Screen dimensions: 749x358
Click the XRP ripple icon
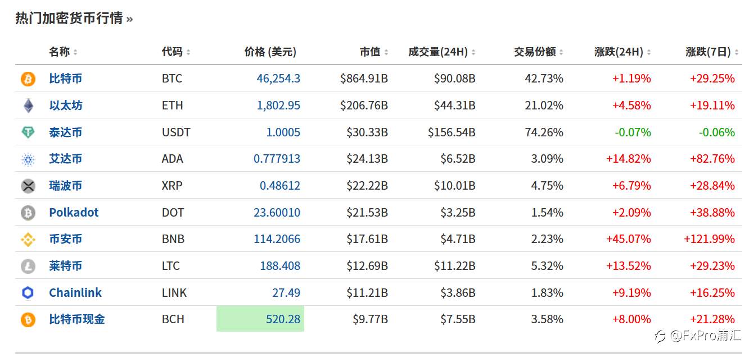point(28,186)
